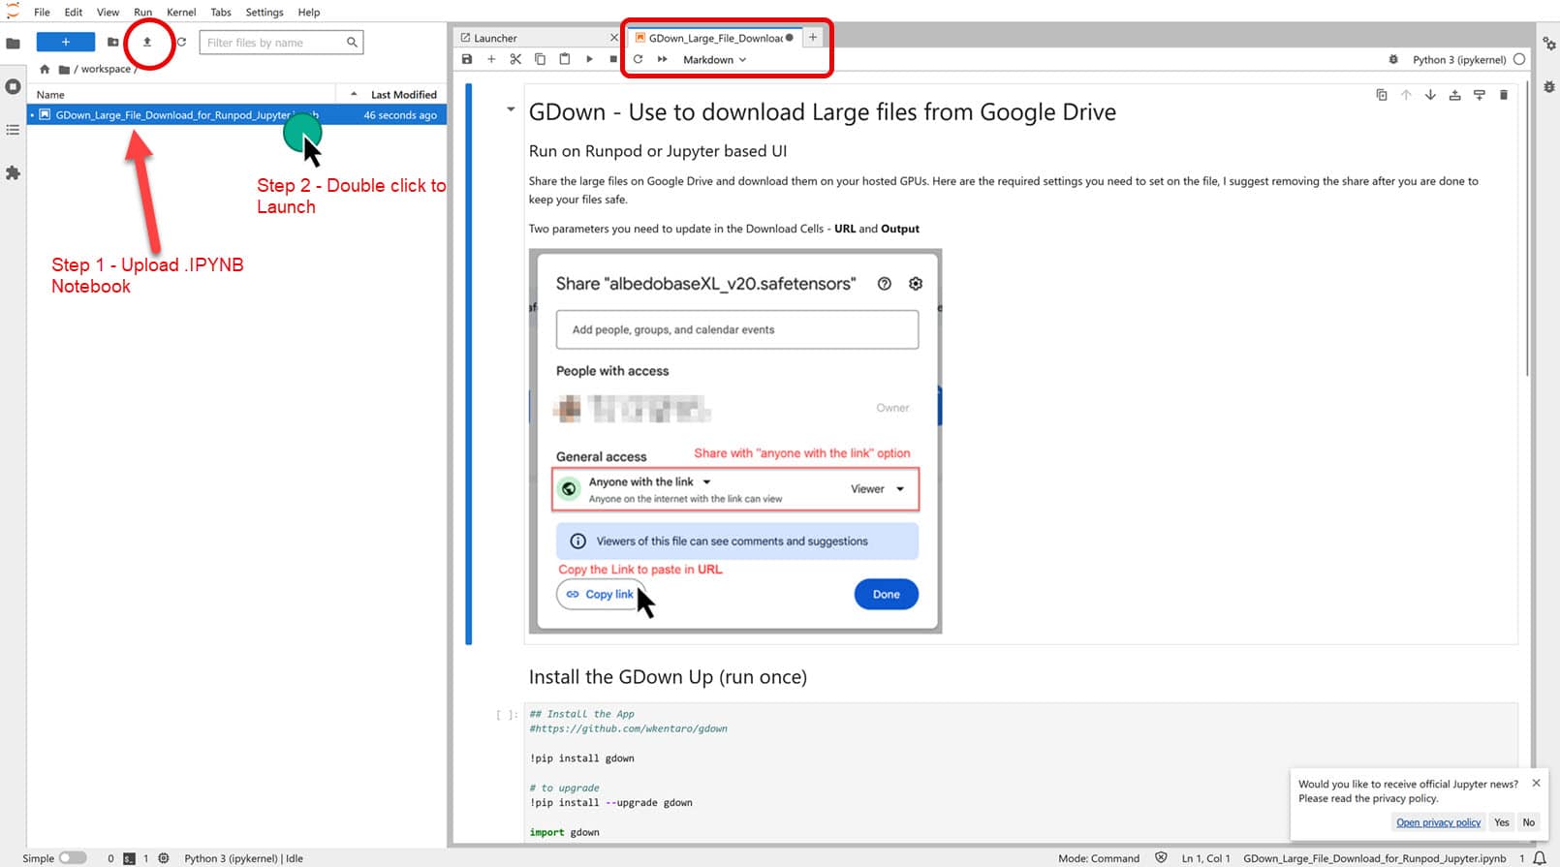Click the pip install gdown code cell

[x=1021, y=772]
